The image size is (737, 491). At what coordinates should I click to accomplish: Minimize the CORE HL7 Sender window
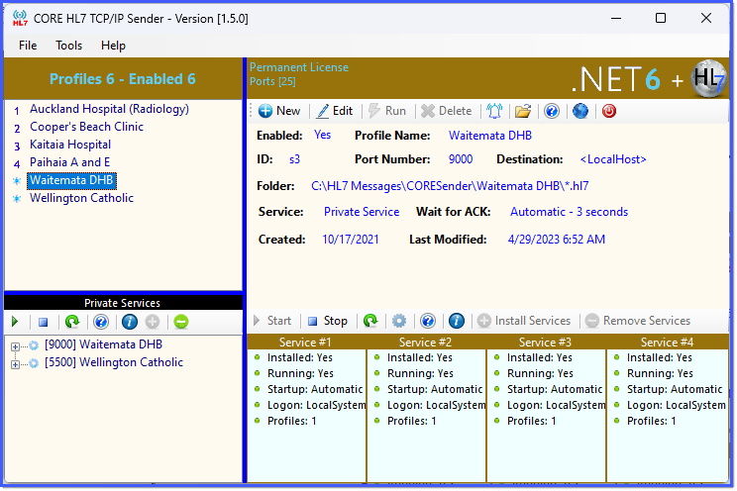pyautogui.click(x=616, y=18)
